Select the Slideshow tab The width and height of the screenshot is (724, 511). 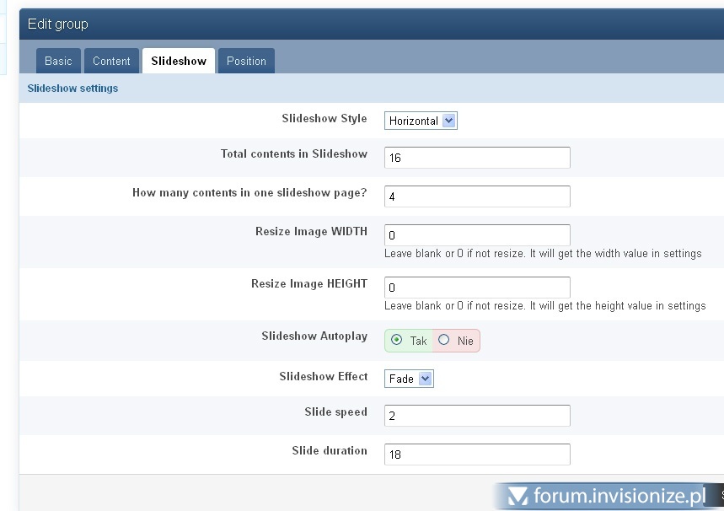point(179,61)
